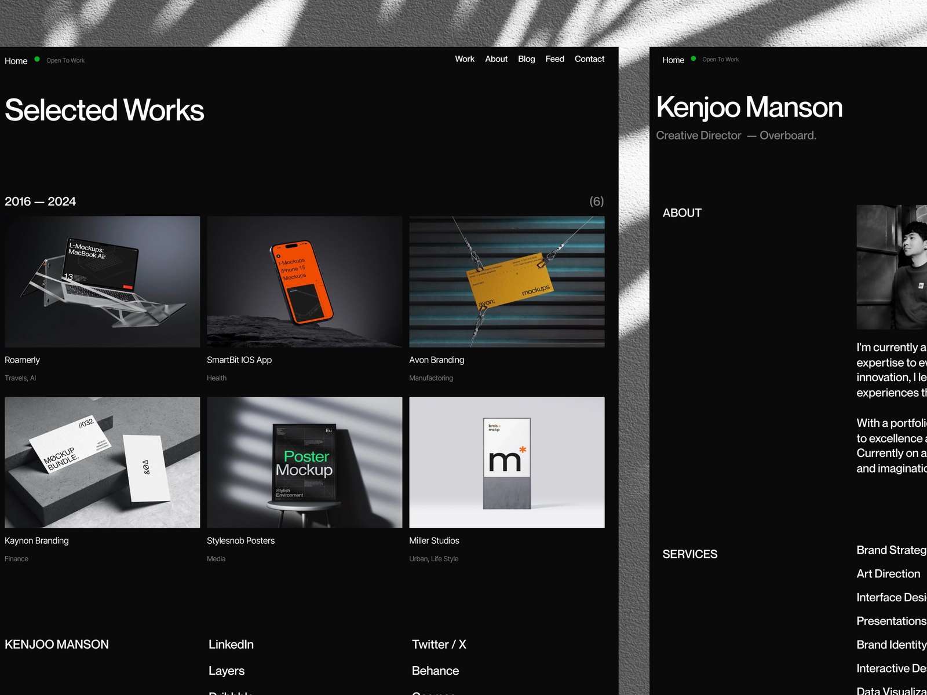Image resolution: width=927 pixels, height=695 pixels.
Task: Click the green status dot on Selected Works page
Action: click(37, 59)
